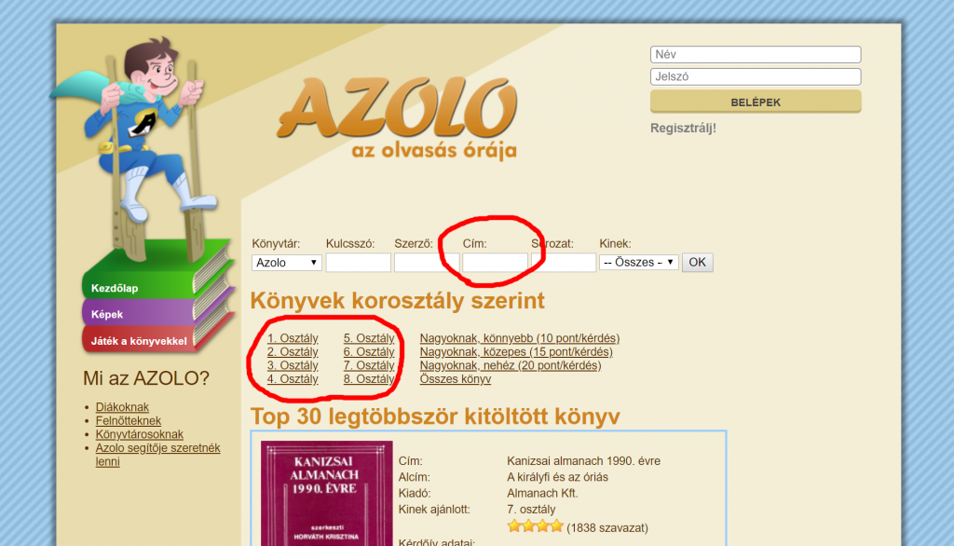Follow the Regisztrálj! link
The height and width of the screenshot is (546, 954).
click(683, 128)
